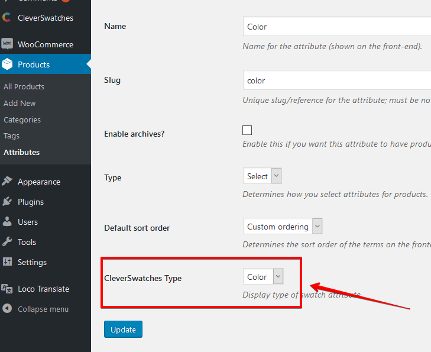Screen dimensions: 431x352
Task: Go to Products menu item
Action: [46, 64]
